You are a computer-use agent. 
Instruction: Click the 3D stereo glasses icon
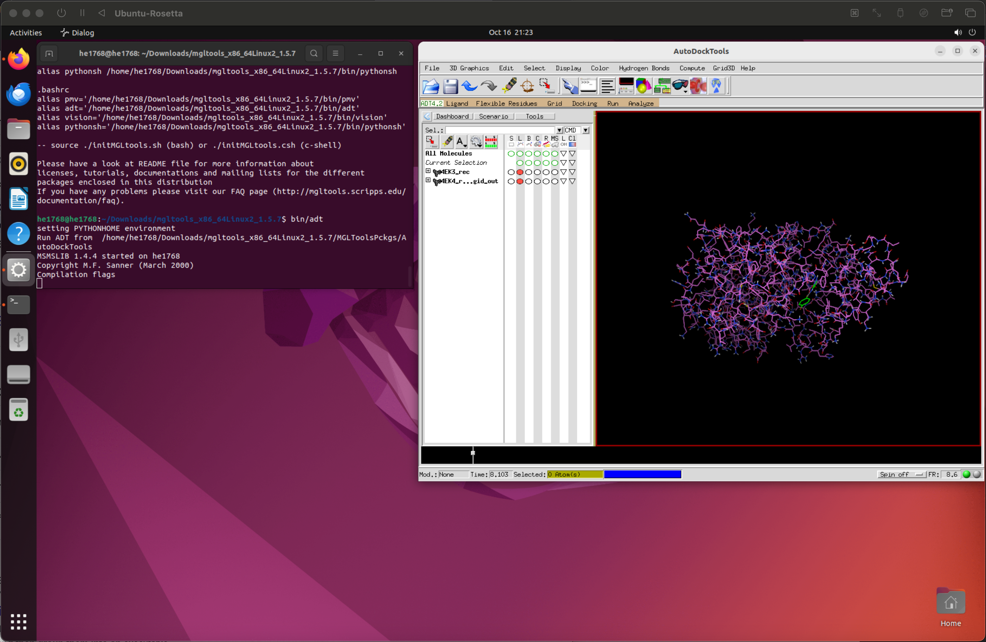680,86
